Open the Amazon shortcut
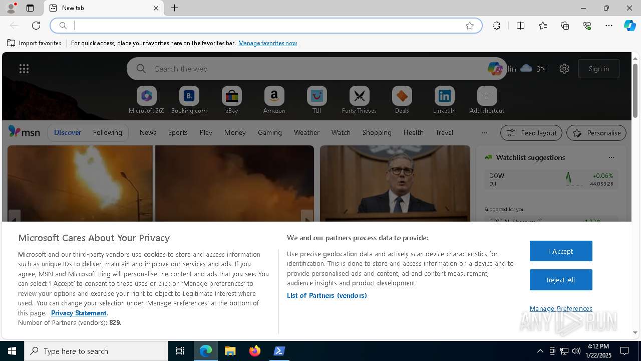The height and width of the screenshot is (361, 641). click(x=274, y=100)
